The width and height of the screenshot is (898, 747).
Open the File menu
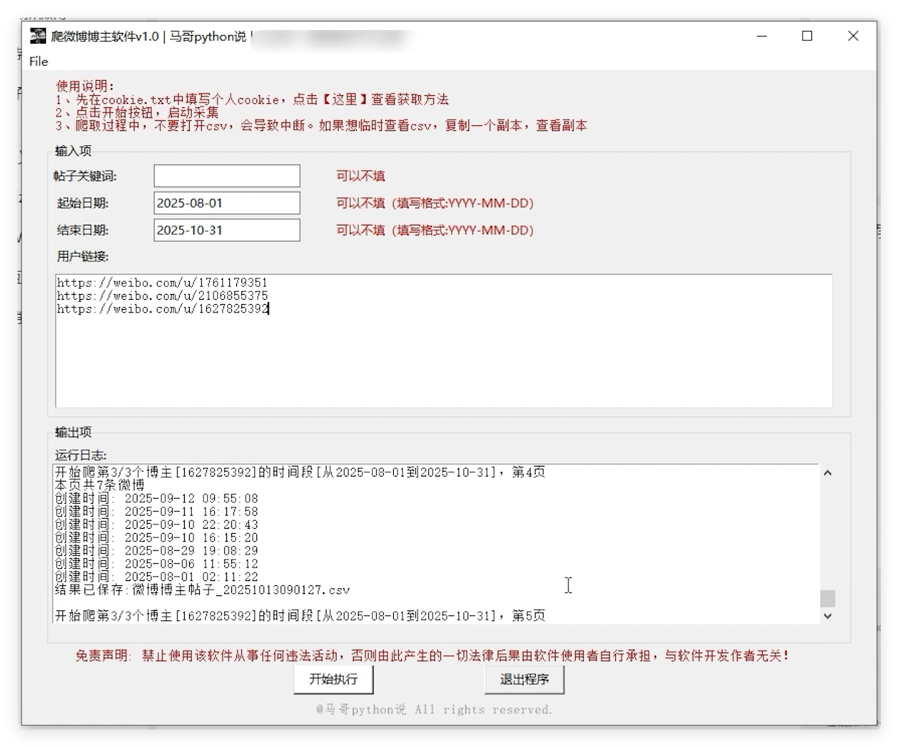click(38, 62)
